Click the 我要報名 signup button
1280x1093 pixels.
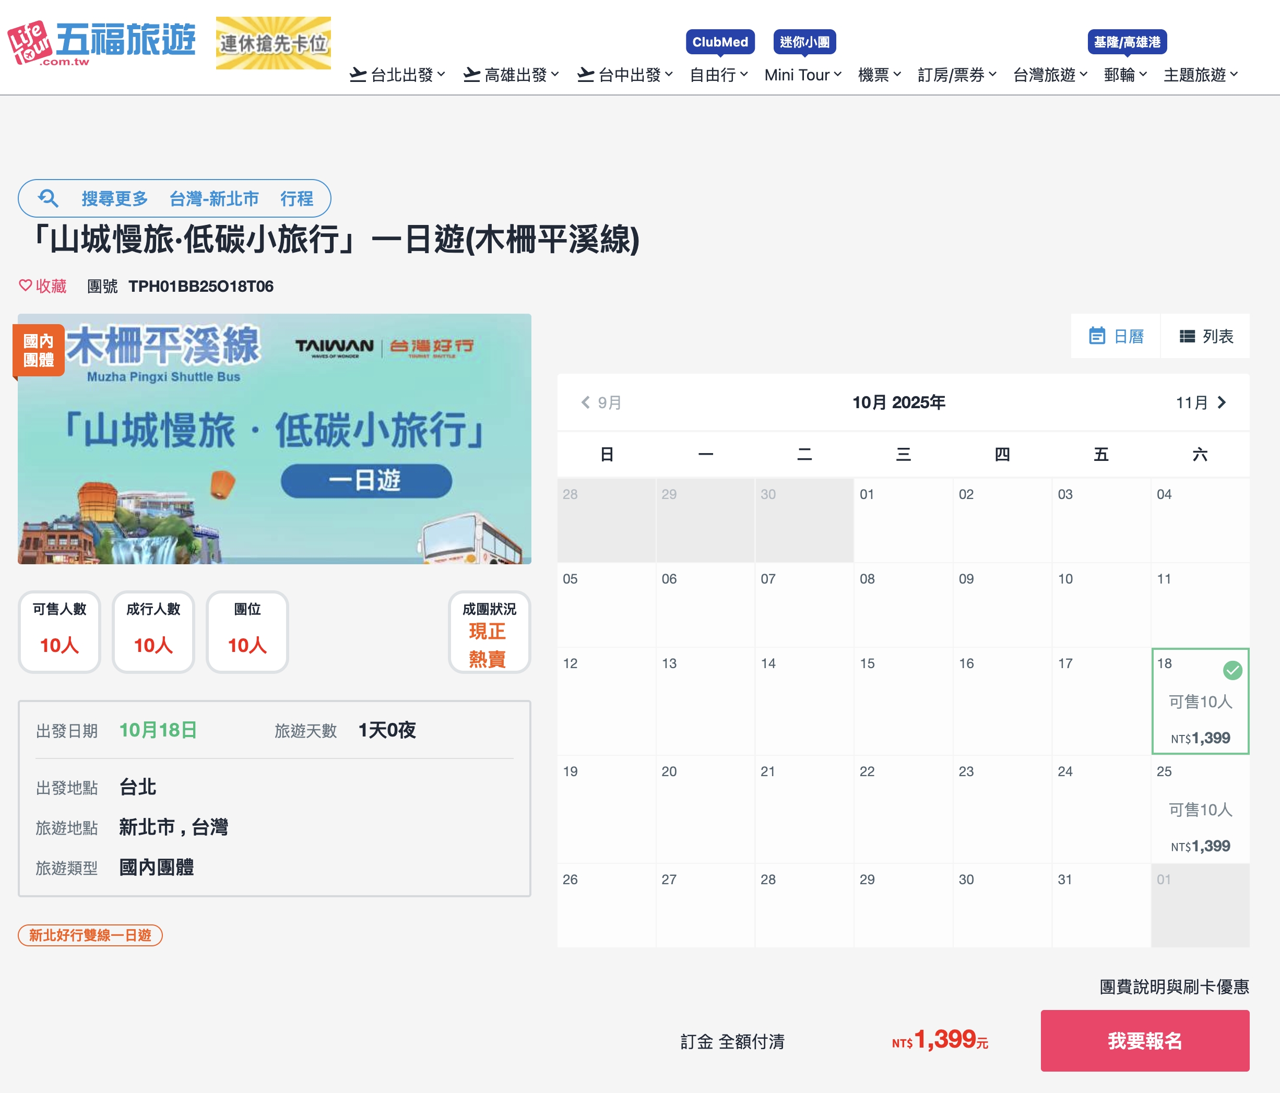point(1144,1040)
